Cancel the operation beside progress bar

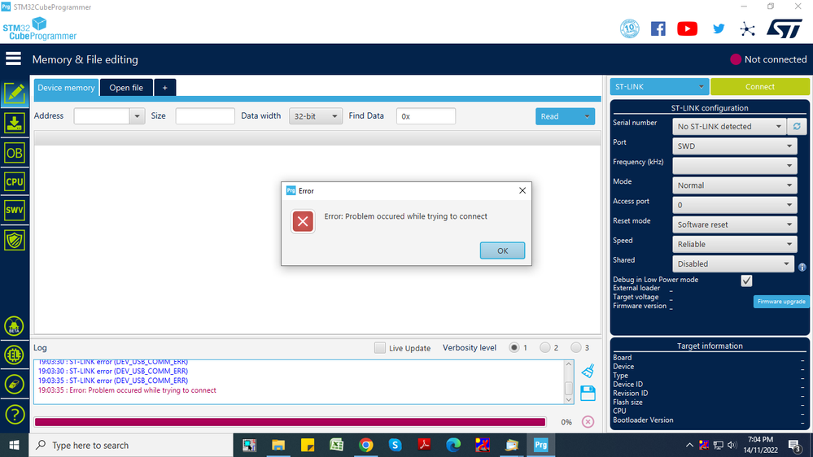[x=588, y=422]
